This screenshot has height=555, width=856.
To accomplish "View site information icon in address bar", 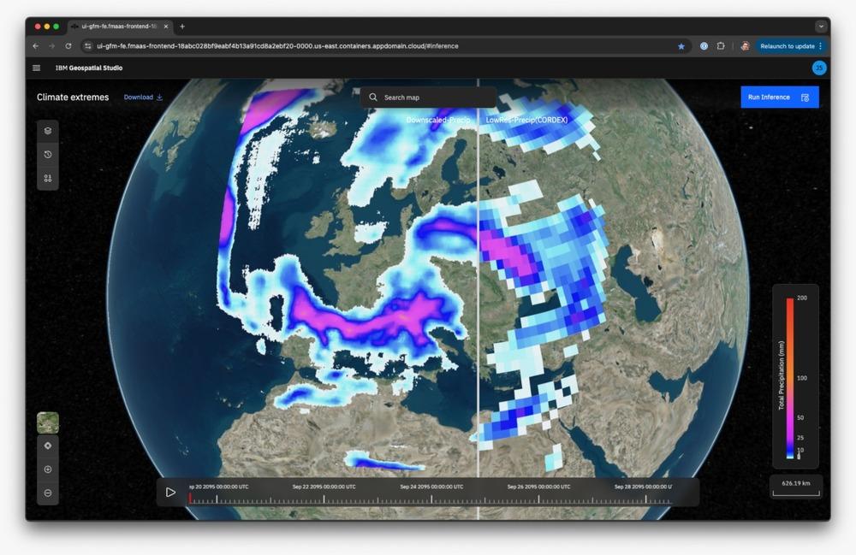I will coord(88,46).
